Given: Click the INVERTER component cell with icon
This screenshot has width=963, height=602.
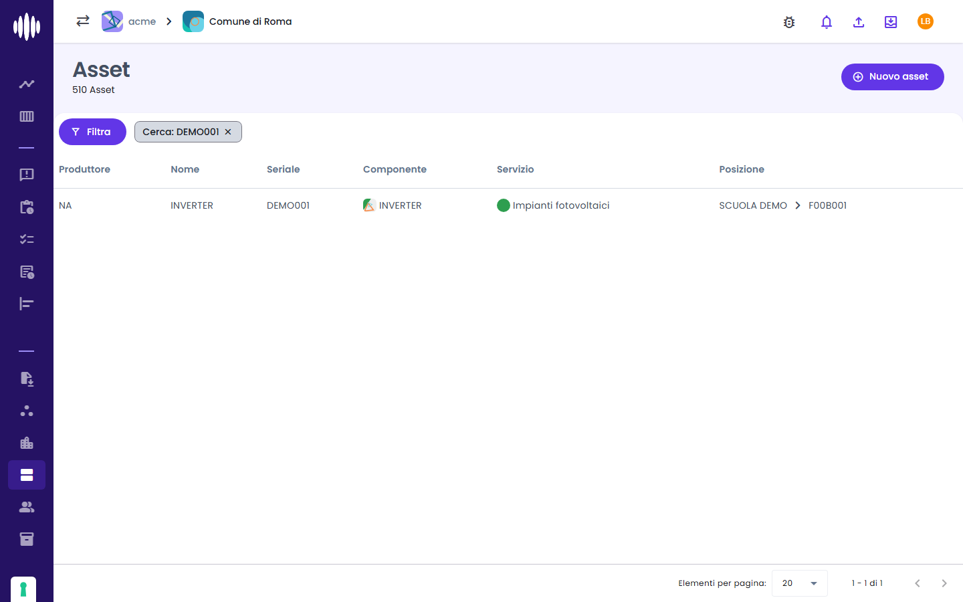Looking at the screenshot, I should tap(393, 205).
